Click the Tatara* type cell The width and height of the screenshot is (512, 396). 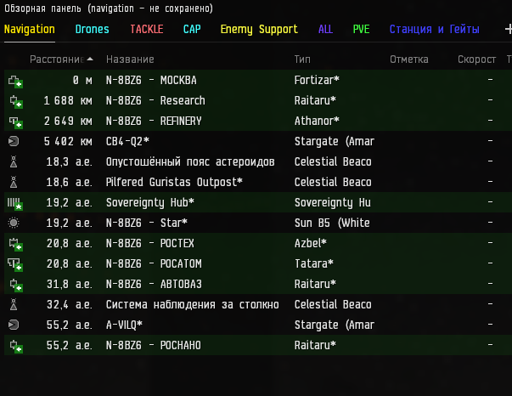(x=314, y=263)
